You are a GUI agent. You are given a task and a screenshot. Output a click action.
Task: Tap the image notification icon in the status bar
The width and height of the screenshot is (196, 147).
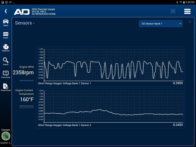(x=3, y=2)
